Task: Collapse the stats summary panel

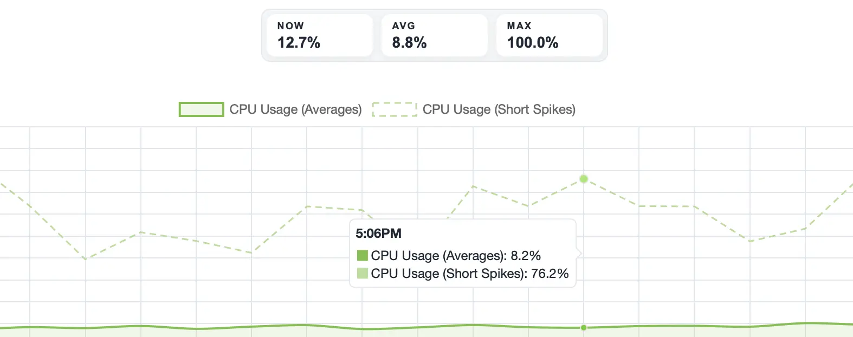Action: coord(434,34)
